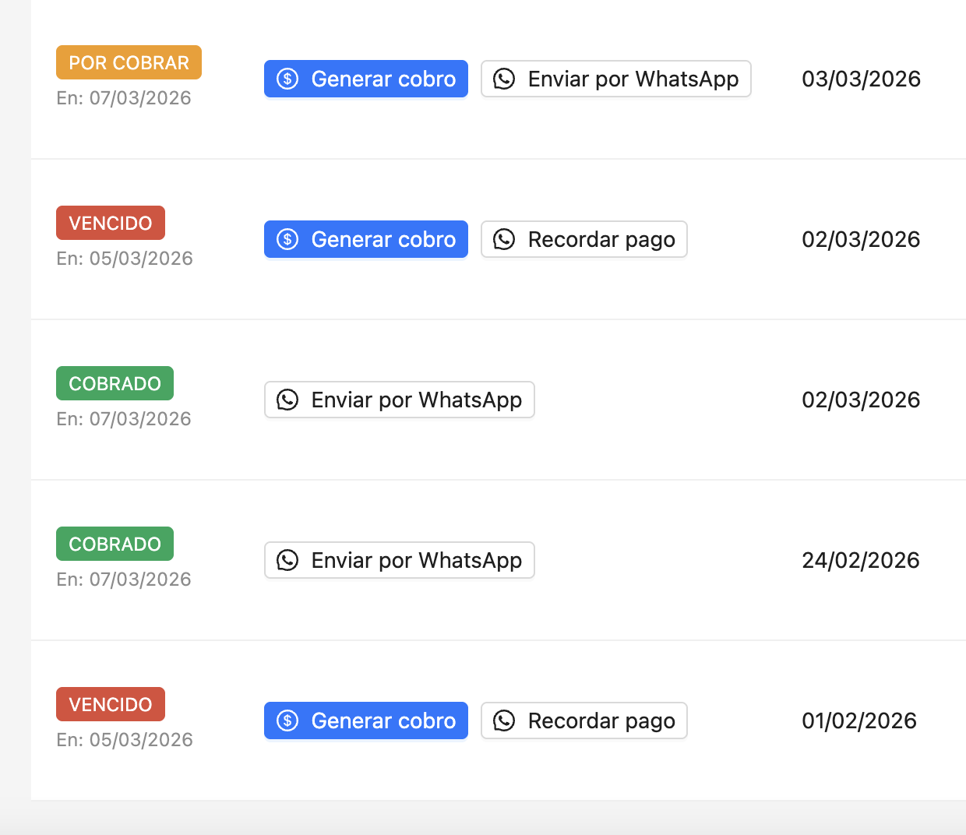Image resolution: width=966 pixels, height=835 pixels.
Task: Click the date 24/02/2026 entry
Action: pos(860,560)
